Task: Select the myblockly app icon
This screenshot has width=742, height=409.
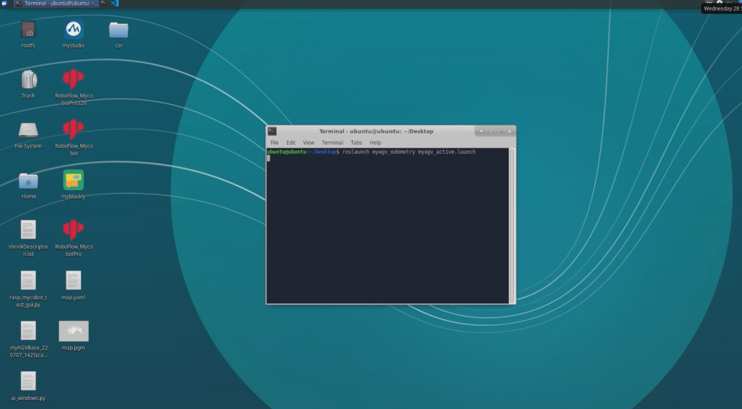Action: point(73,180)
